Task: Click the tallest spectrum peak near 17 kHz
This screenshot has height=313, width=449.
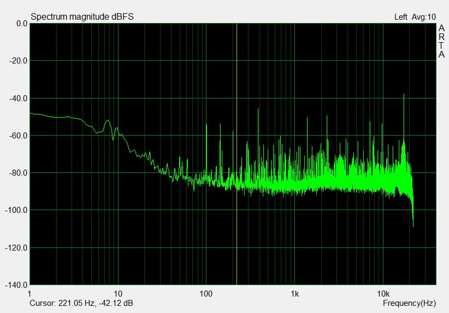Action: point(404,120)
